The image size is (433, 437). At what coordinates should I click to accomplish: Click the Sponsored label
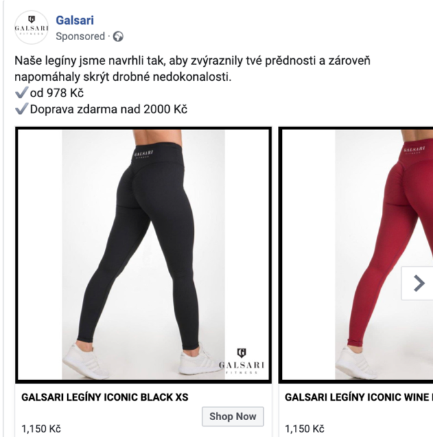coord(80,37)
